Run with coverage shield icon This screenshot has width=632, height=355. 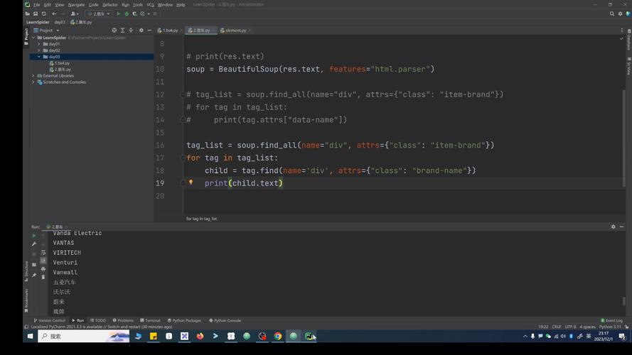point(134,13)
